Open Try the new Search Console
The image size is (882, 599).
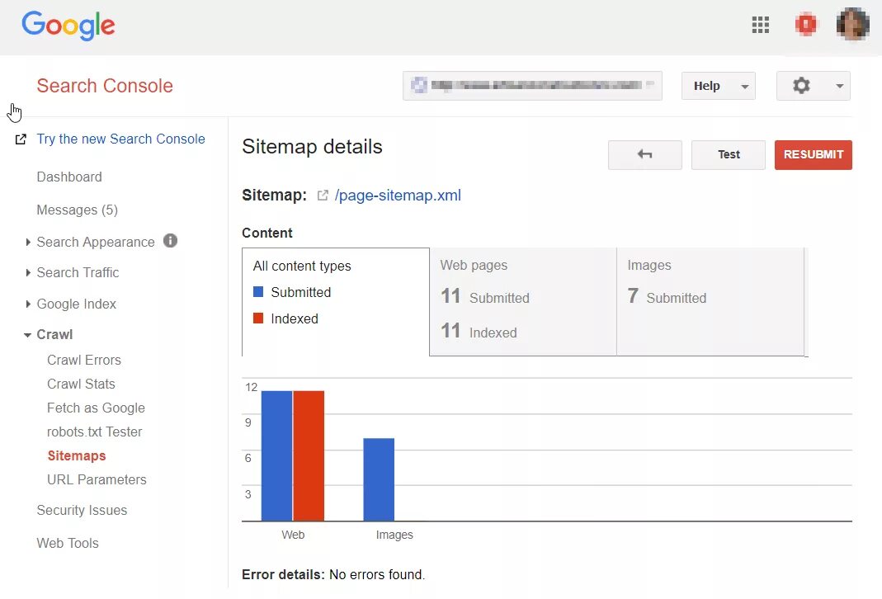121,139
